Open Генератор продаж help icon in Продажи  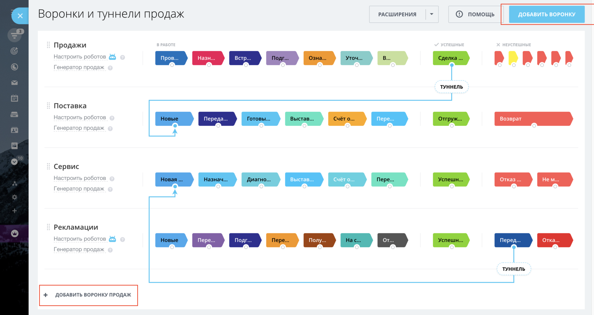[110, 68]
